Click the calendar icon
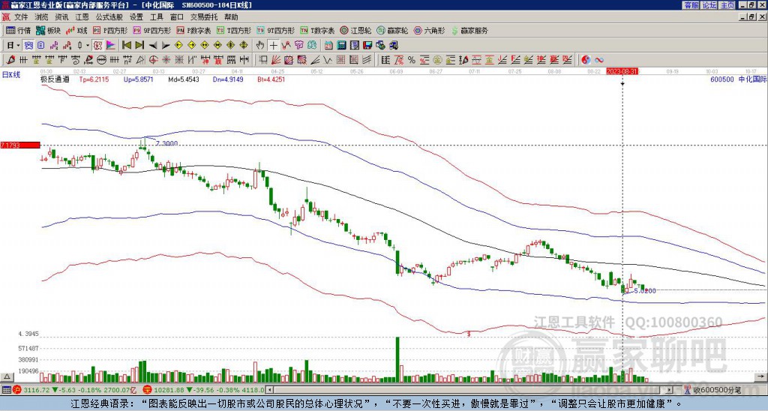 tap(328, 46)
